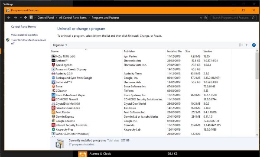Click the Google Chrome icon
Viewport: 260px width, 157px height.
click(53, 121)
